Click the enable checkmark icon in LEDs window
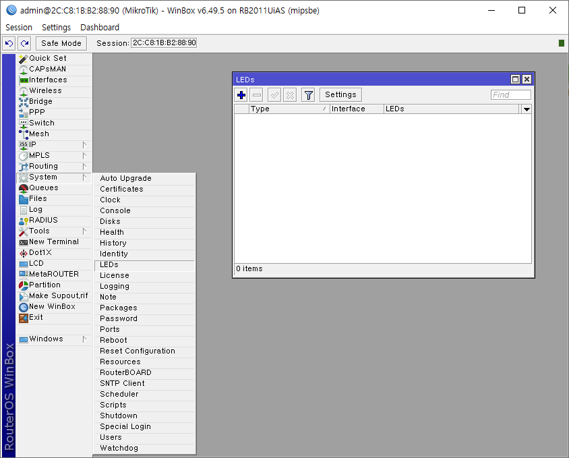 coord(274,95)
